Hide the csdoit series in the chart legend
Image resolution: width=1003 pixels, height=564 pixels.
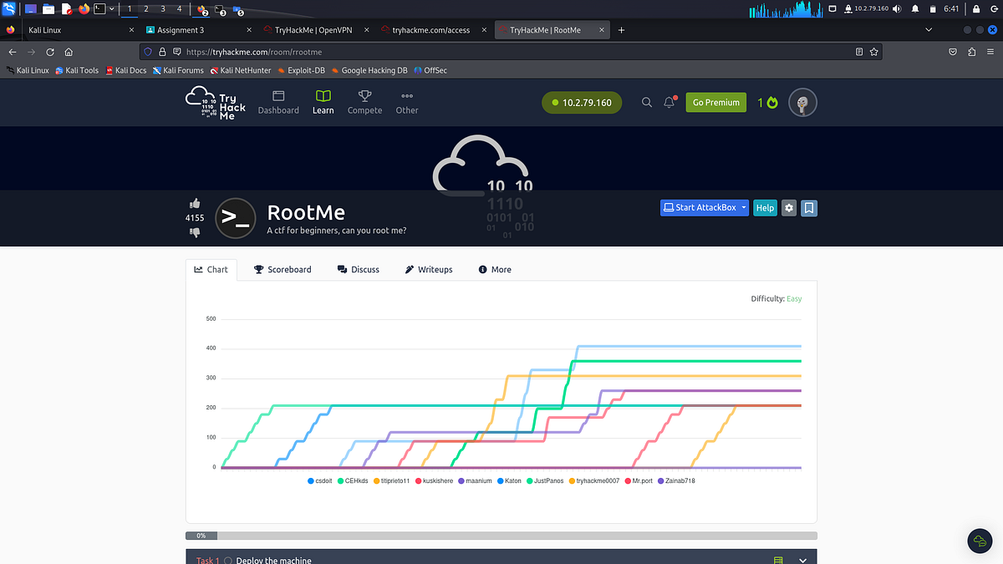[x=320, y=480]
